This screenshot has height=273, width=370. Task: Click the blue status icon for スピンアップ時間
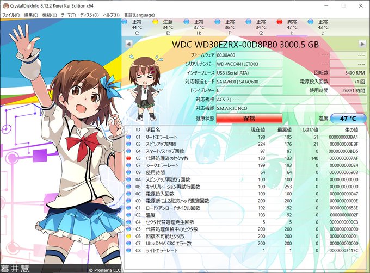coord(128,144)
